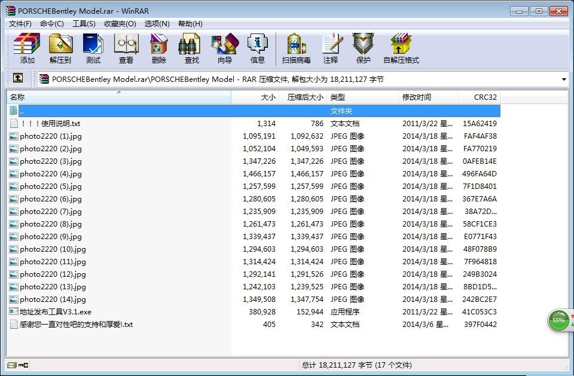Sort by the 压缩后大小 column header
This screenshot has height=376, width=574.
303,97
